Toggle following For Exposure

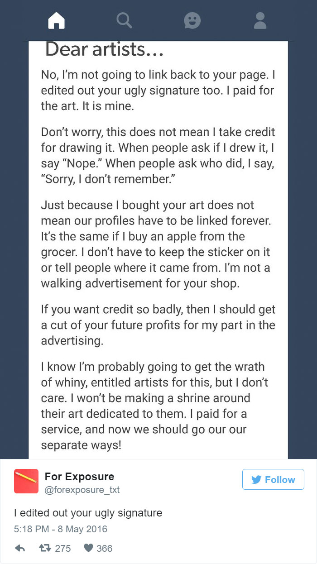coord(273,479)
